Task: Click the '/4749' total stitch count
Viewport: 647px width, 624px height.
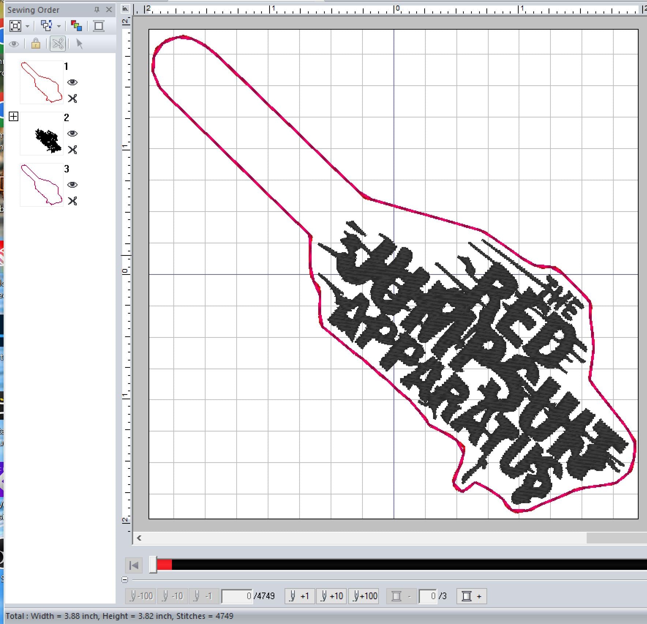Action: [x=264, y=596]
